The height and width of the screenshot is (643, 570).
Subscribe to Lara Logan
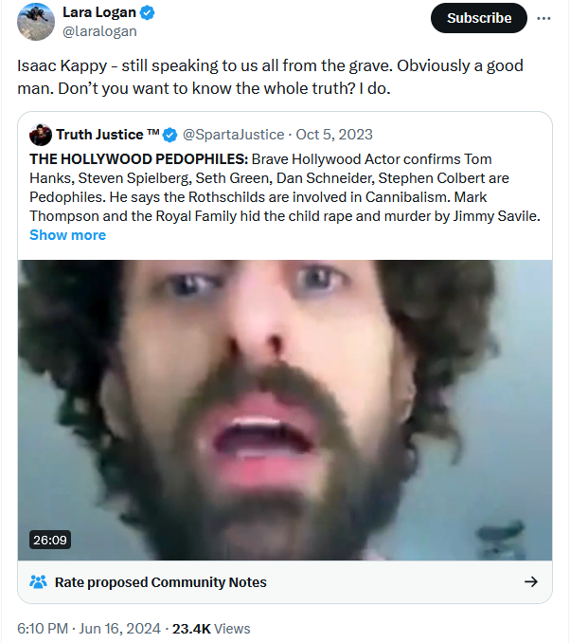[x=479, y=18]
